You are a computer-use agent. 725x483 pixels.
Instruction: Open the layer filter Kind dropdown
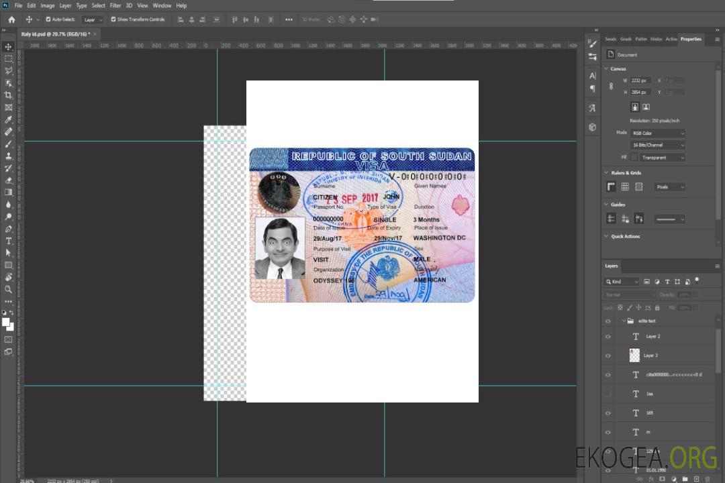622,282
